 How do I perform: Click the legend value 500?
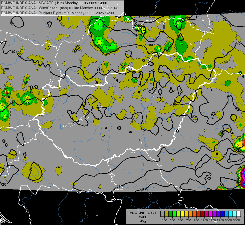tap(180, 220)
